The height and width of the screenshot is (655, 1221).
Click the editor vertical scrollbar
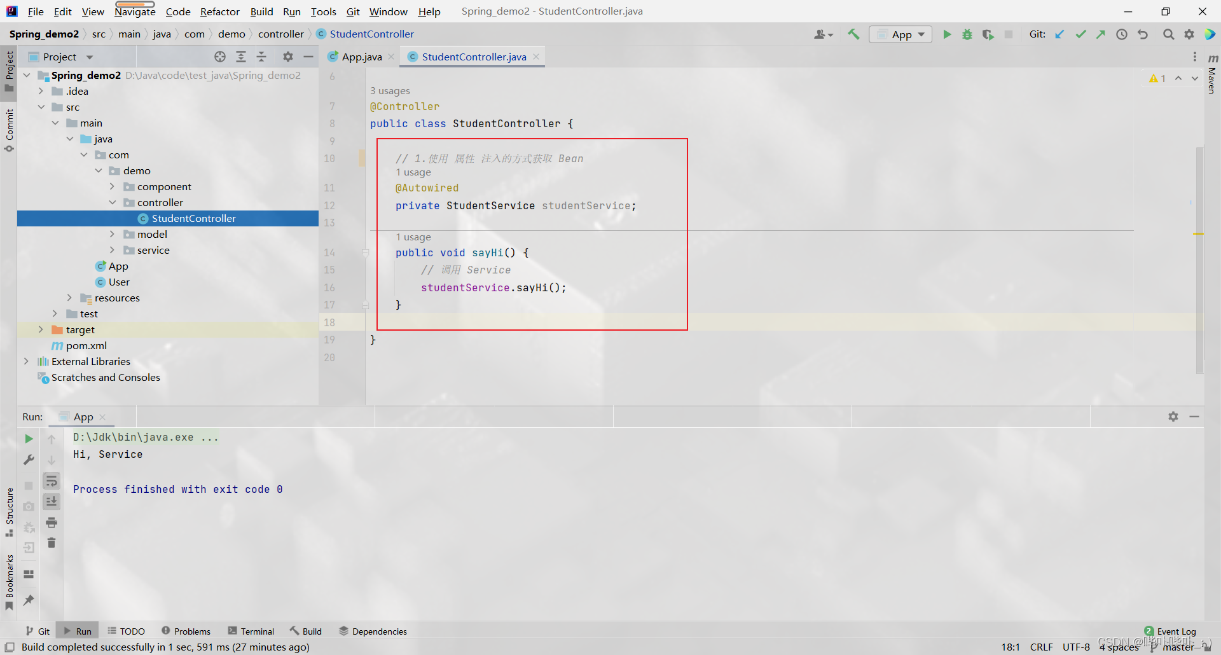(x=1199, y=261)
